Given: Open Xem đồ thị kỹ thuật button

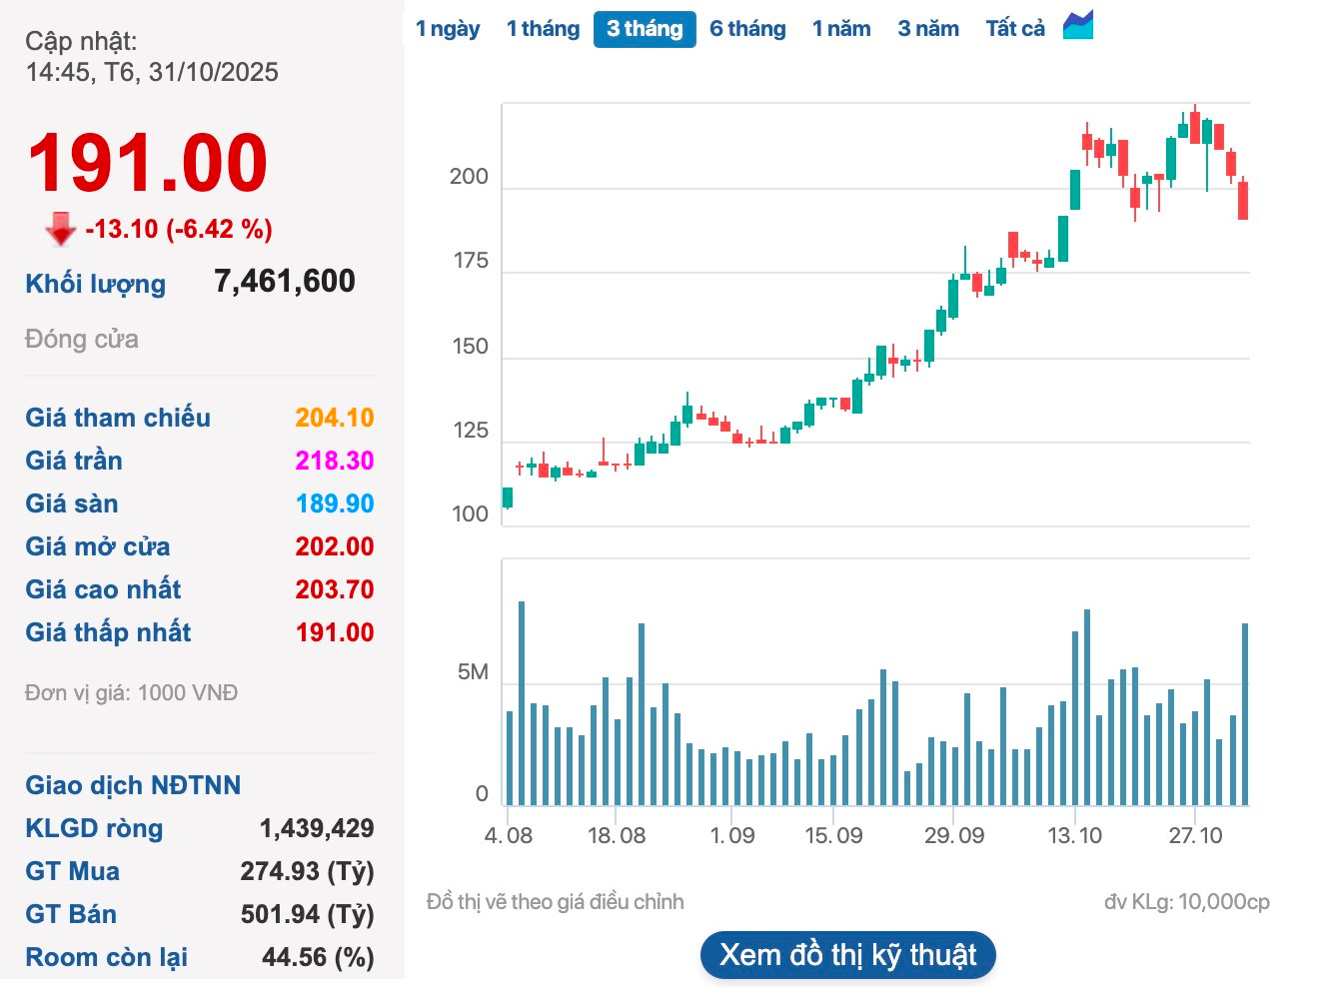Looking at the screenshot, I should [x=848, y=955].
